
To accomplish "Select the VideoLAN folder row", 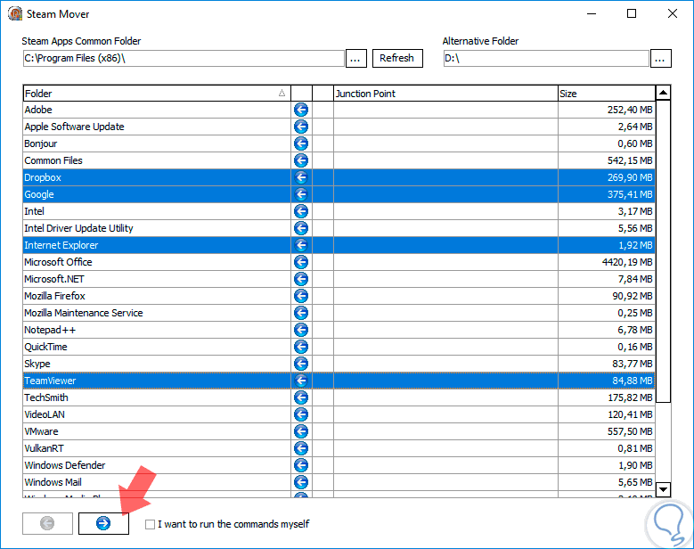I will pos(339,414).
